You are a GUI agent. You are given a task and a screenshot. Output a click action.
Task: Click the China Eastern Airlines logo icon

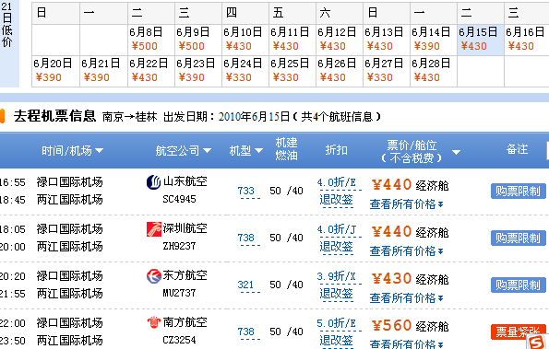click(x=154, y=276)
